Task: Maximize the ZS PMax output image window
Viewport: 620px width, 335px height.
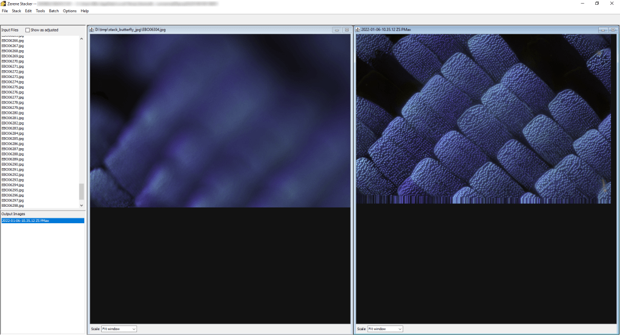Action: point(612,30)
